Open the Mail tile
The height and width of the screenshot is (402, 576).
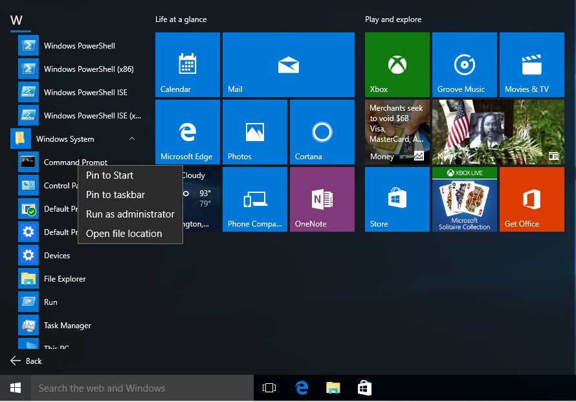coord(289,65)
